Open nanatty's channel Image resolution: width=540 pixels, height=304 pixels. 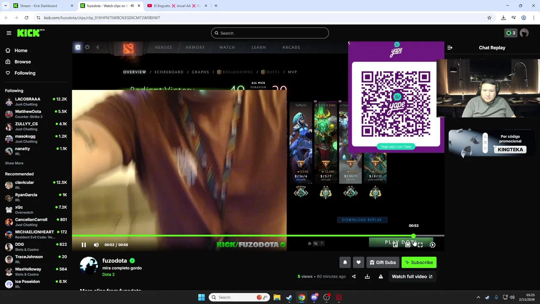(x=36, y=151)
